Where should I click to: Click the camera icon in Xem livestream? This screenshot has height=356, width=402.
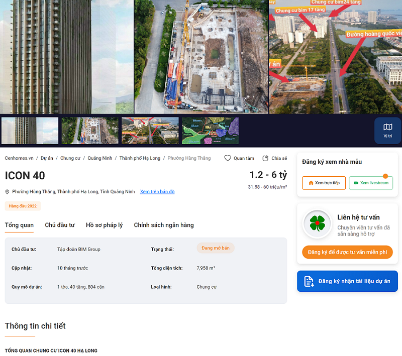click(356, 183)
